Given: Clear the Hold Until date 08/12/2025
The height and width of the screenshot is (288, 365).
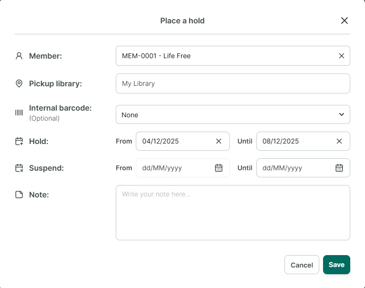Looking at the screenshot, I should 339,141.
